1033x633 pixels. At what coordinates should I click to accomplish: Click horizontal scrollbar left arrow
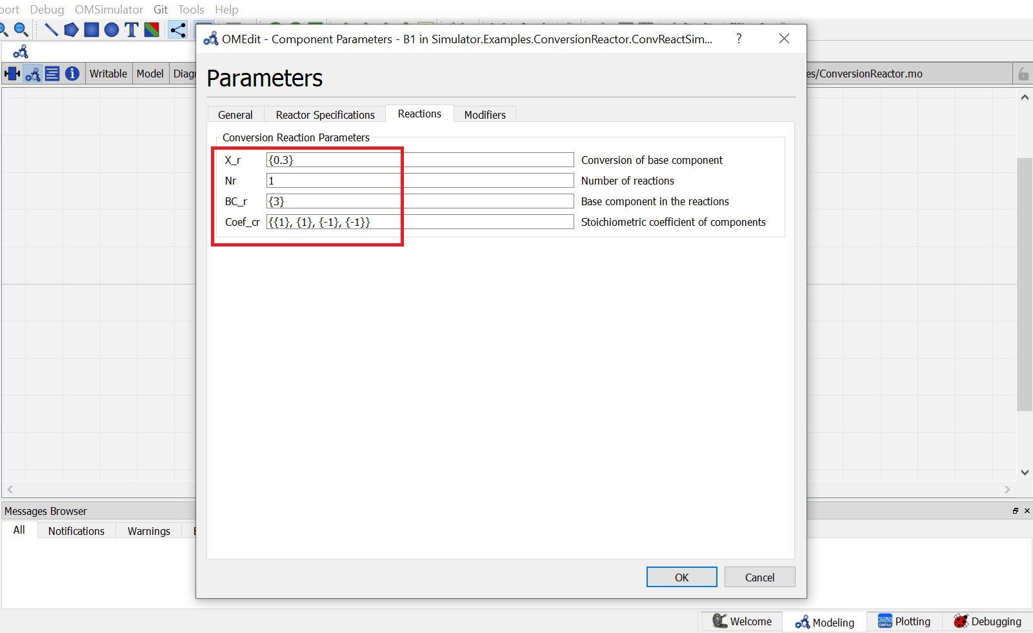(x=10, y=490)
